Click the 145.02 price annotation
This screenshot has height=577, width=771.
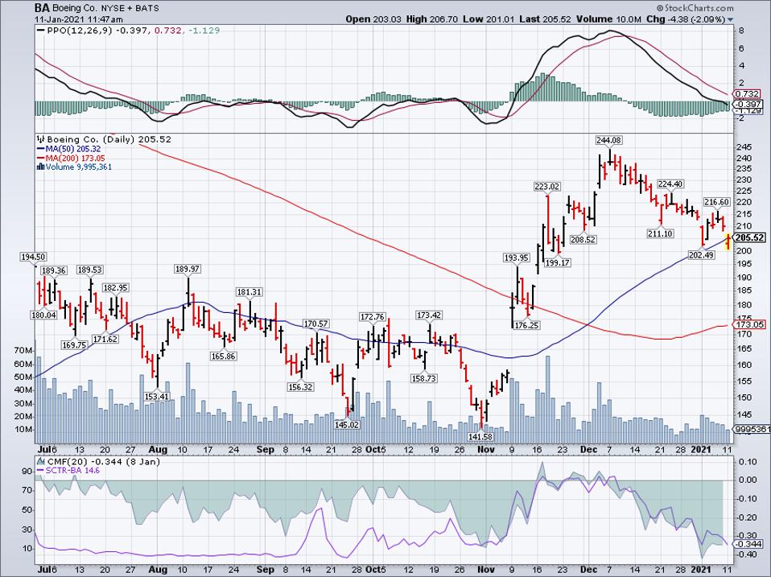click(x=347, y=424)
